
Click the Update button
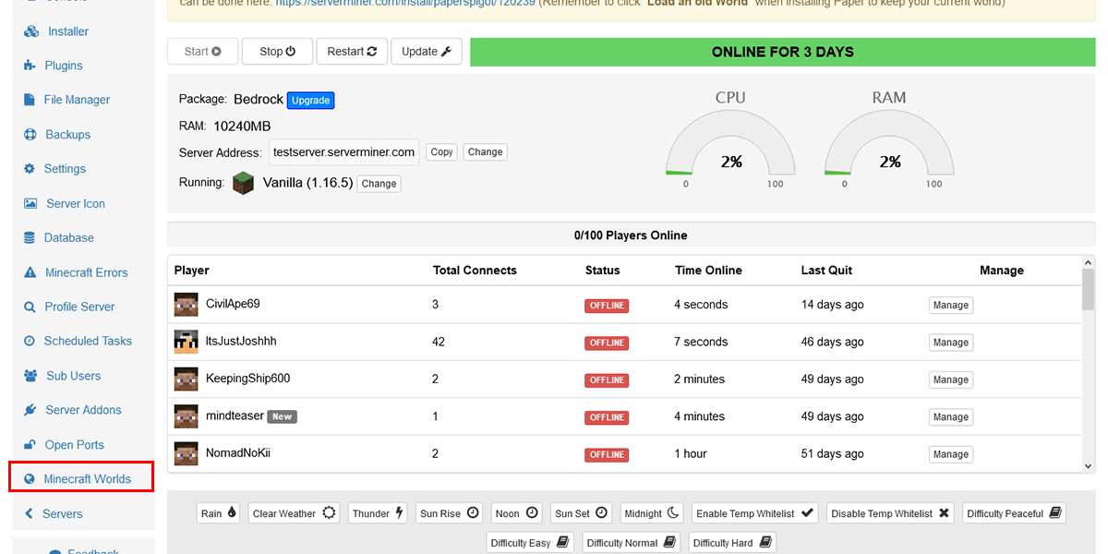[x=427, y=52]
